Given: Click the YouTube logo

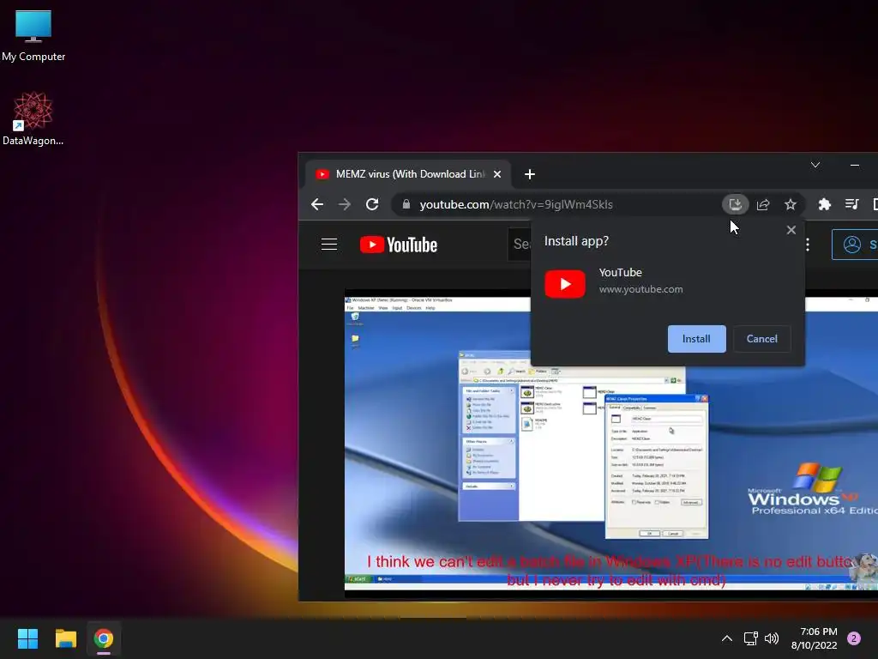Looking at the screenshot, I should coord(398,245).
